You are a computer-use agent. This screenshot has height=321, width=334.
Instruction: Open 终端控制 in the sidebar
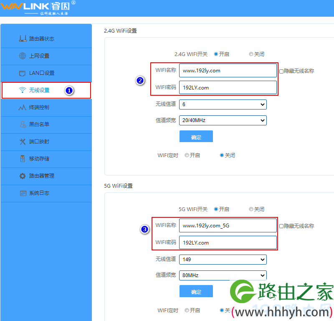coord(46,107)
